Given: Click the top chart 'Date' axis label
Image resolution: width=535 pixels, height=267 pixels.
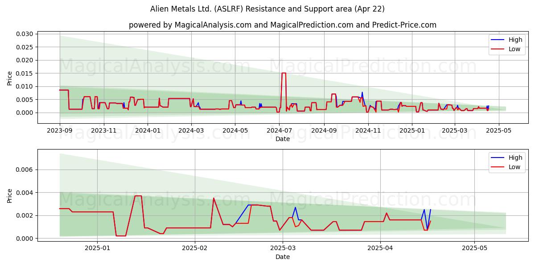Looking at the screenshot, I should tap(283, 139).
